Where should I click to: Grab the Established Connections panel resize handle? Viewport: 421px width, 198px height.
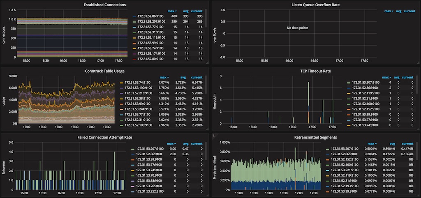(x=207, y=62)
